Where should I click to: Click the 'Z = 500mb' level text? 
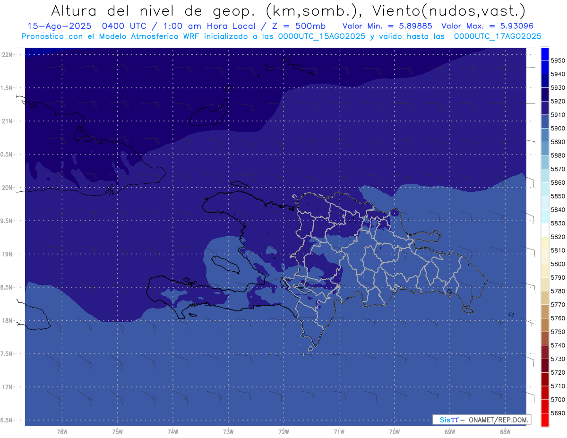point(298,26)
